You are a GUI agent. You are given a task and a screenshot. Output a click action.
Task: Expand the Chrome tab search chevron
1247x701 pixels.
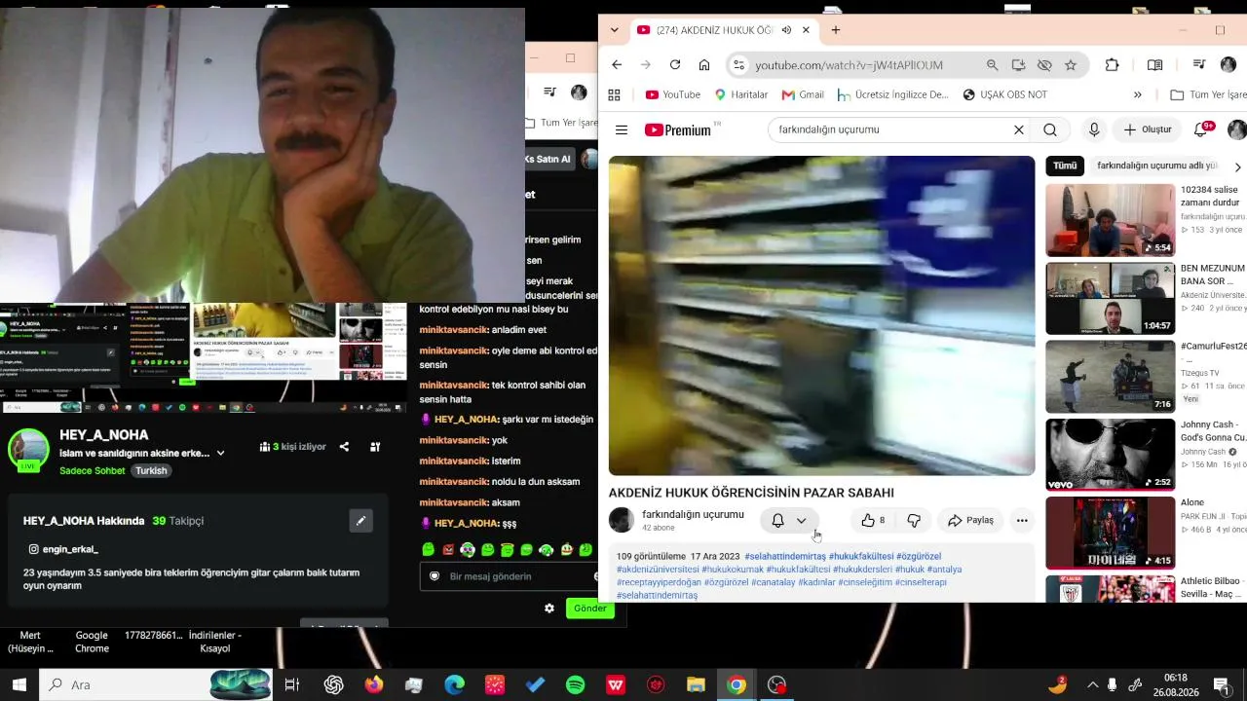(x=614, y=30)
